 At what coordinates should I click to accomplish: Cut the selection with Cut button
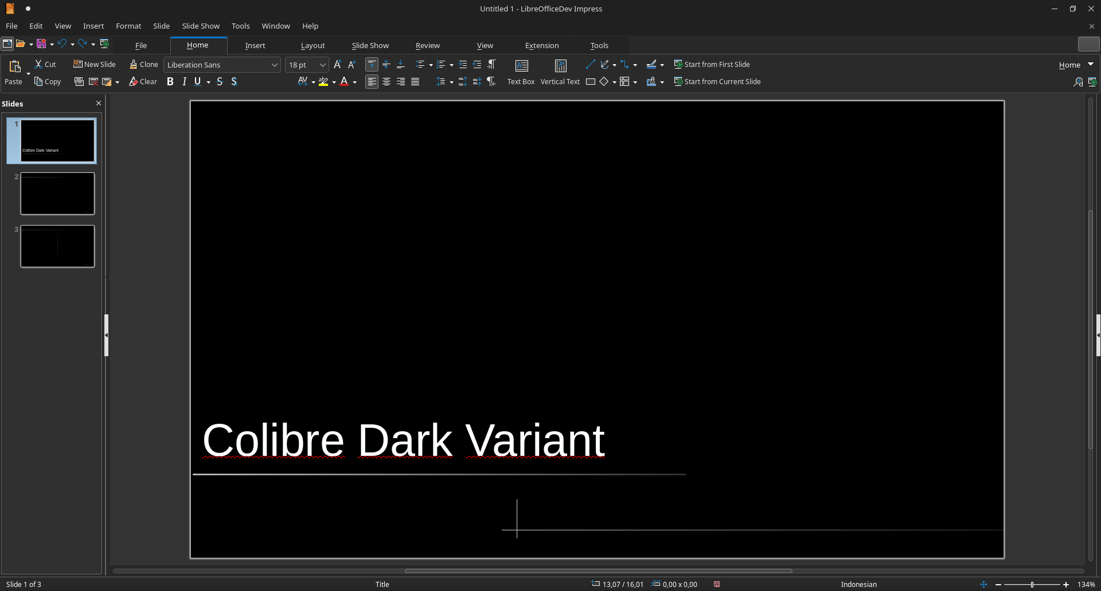tap(45, 65)
